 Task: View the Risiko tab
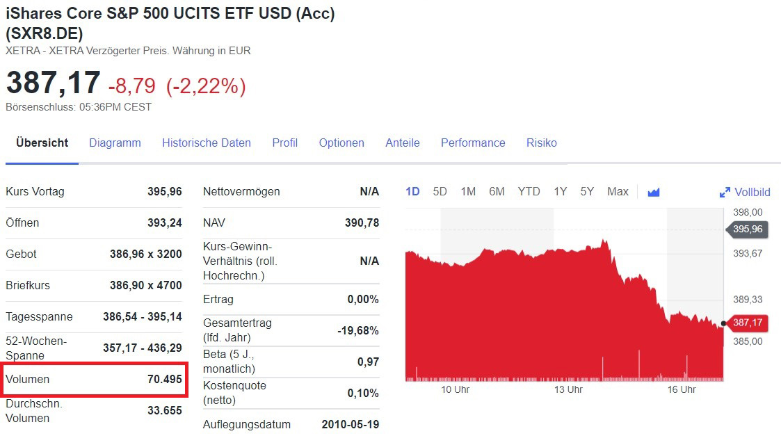pos(542,143)
